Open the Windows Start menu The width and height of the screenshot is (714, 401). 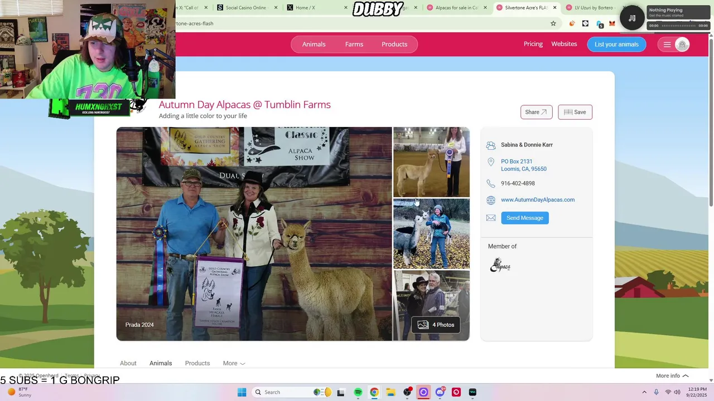coord(242,392)
